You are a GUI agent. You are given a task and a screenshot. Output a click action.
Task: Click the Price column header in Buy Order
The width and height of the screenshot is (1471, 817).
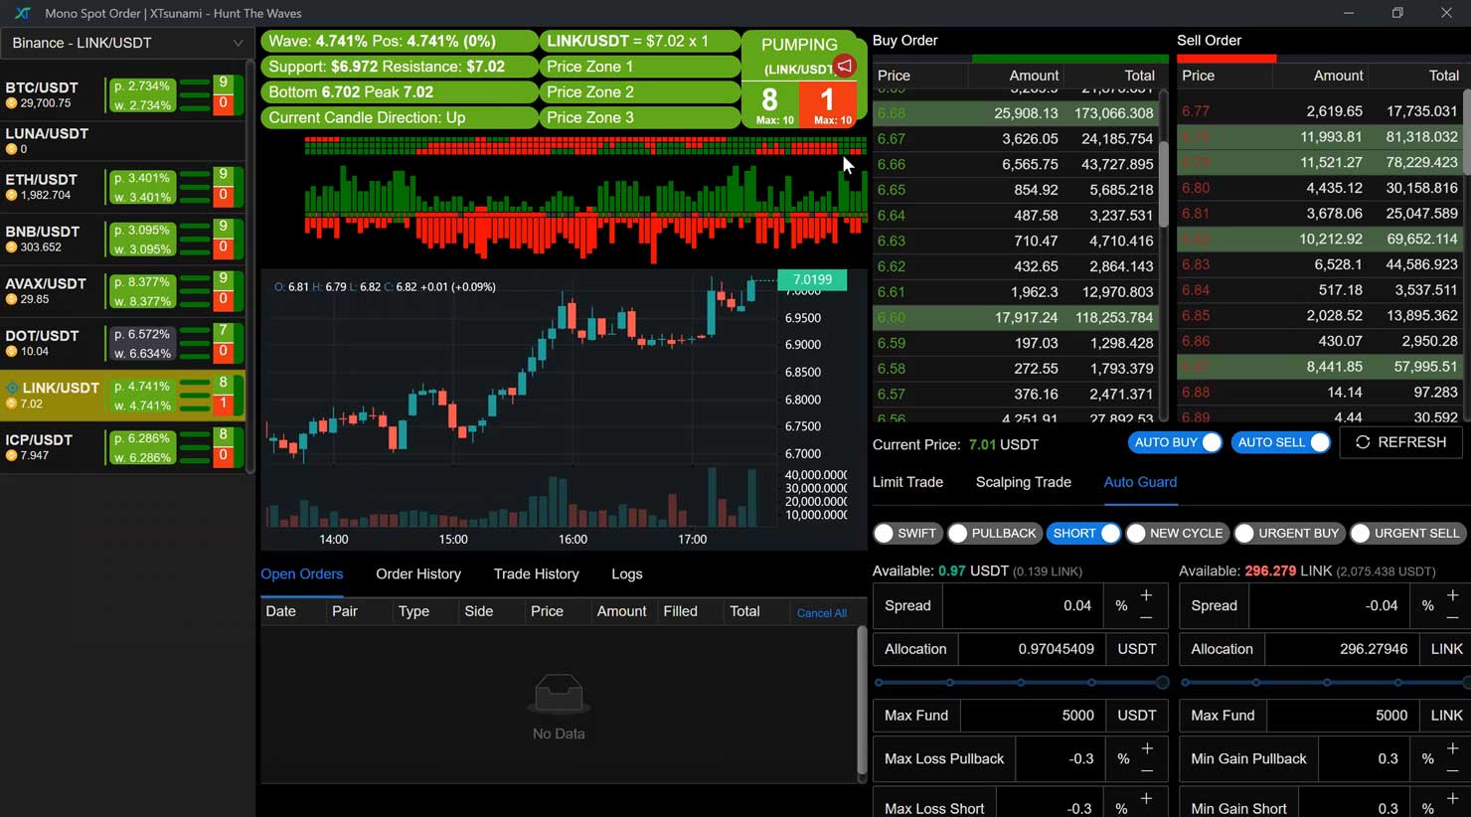(x=894, y=76)
